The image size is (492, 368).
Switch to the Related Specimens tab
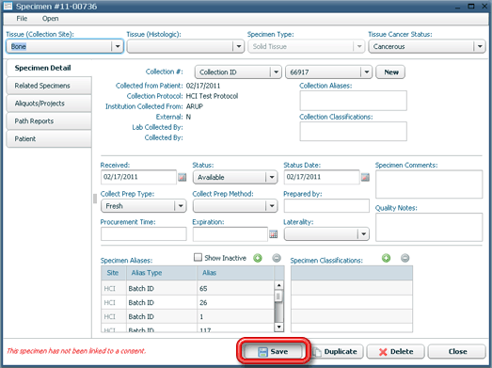point(49,86)
